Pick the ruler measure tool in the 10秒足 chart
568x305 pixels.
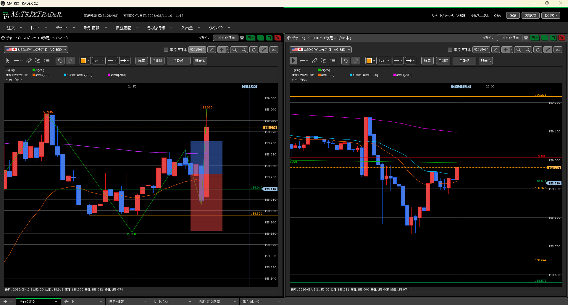pyautogui.click(x=29, y=61)
